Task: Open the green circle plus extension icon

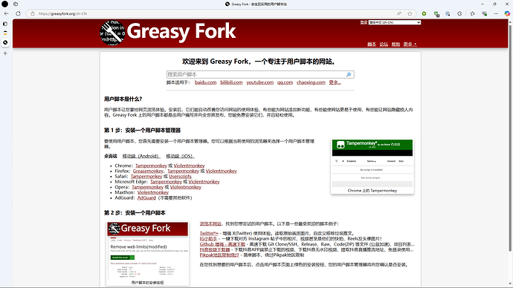Action: [x=424, y=13]
